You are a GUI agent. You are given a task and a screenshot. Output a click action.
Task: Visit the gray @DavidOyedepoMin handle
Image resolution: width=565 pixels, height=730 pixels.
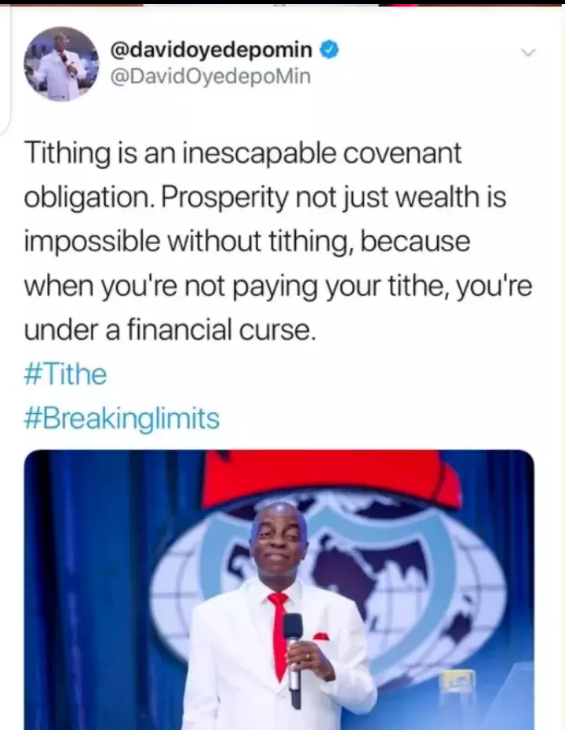pyautogui.click(x=210, y=76)
